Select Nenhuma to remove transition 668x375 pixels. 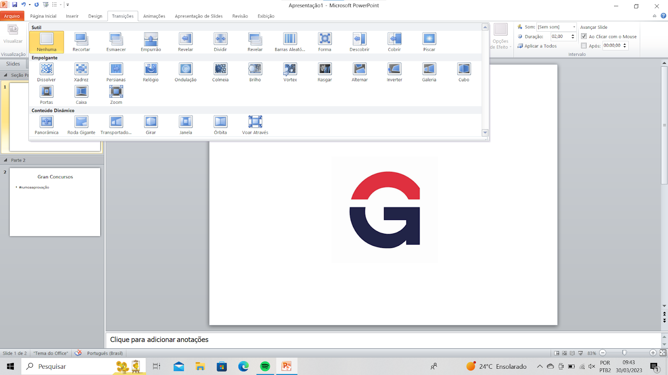click(46, 42)
